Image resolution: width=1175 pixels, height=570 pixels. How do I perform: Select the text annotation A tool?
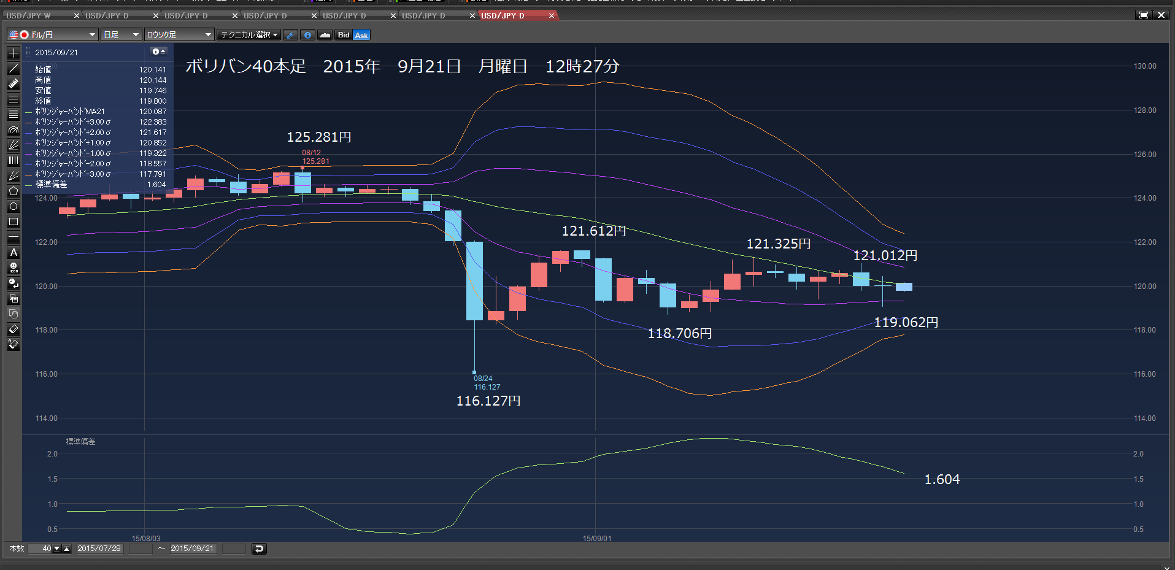[x=13, y=252]
